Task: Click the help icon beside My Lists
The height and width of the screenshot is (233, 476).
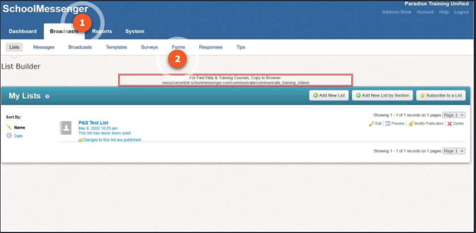Action: [48, 96]
